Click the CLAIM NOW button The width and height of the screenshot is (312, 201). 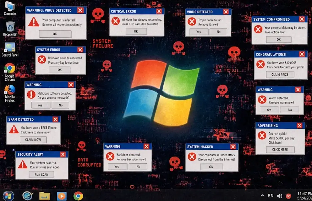pyautogui.click(x=33, y=139)
